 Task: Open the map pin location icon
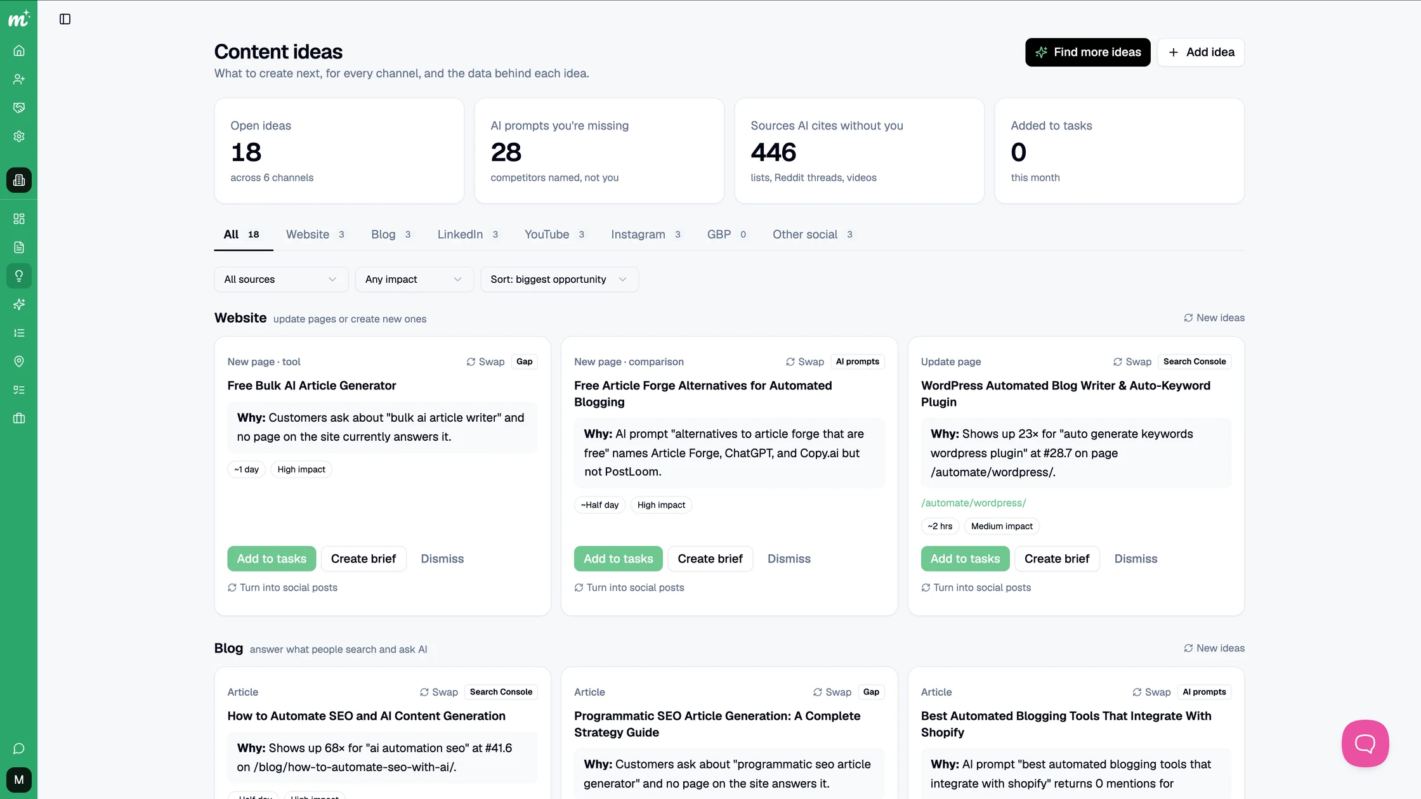pyautogui.click(x=19, y=361)
